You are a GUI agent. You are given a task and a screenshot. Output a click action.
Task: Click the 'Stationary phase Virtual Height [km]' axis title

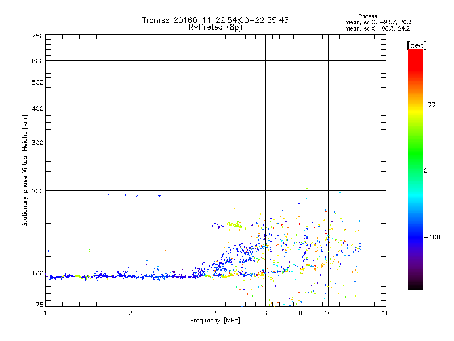25,171
